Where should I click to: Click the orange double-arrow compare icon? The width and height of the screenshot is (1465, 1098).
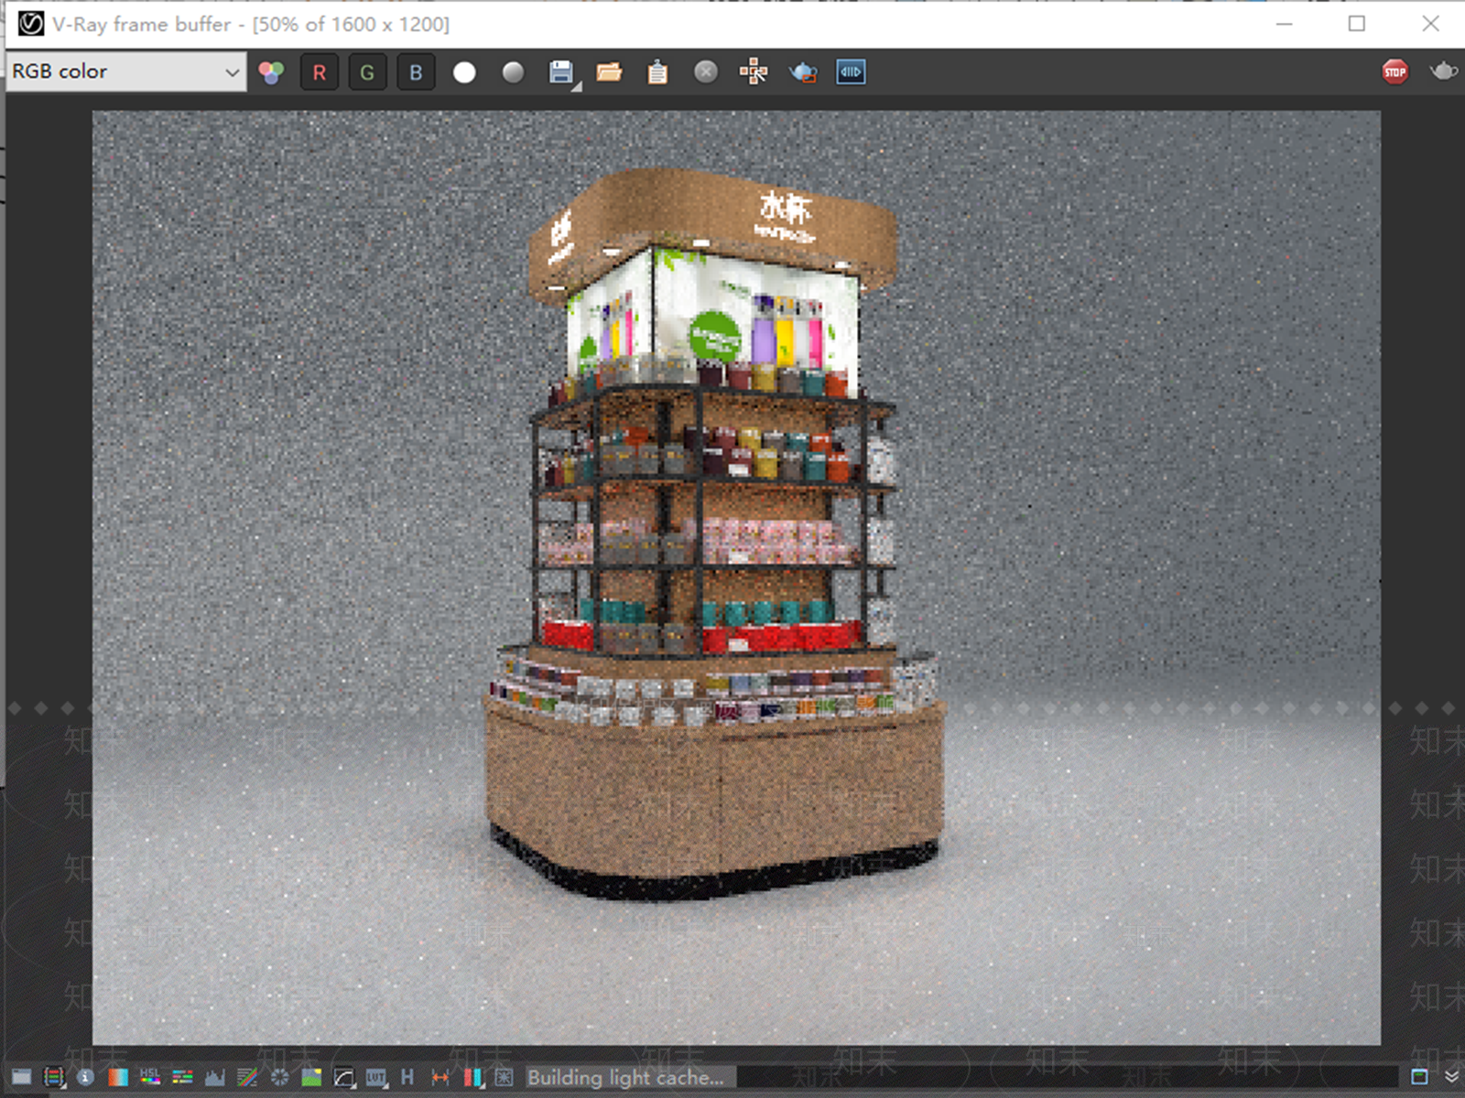440,1077
